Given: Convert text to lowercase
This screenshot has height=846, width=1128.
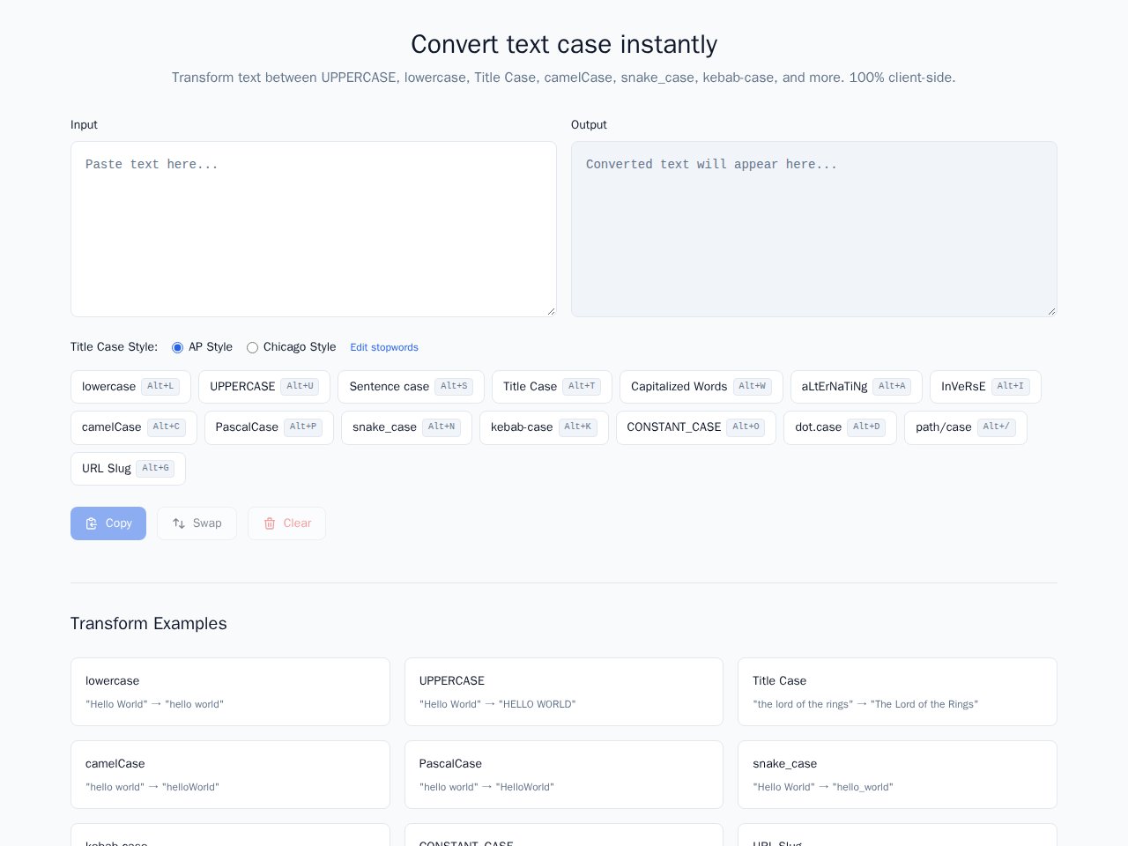Looking at the screenshot, I should coord(130,387).
